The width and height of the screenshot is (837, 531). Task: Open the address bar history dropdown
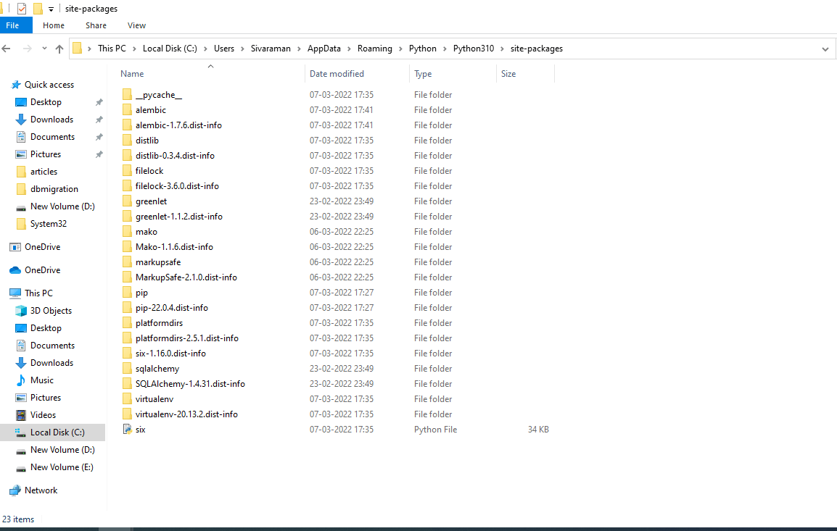pyautogui.click(x=825, y=49)
